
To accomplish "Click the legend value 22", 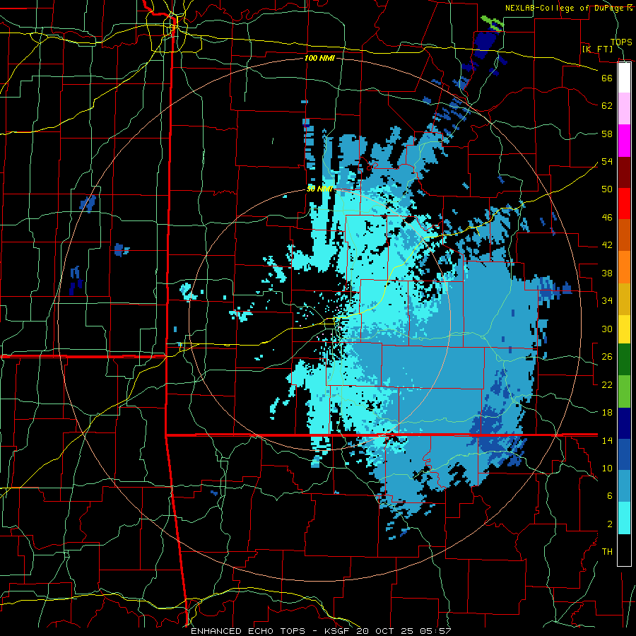I will point(607,384).
